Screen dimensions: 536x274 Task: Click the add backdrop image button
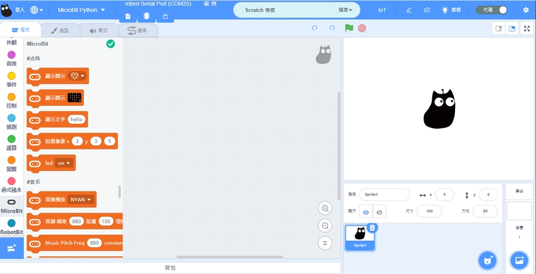click(x=519, y=260)
